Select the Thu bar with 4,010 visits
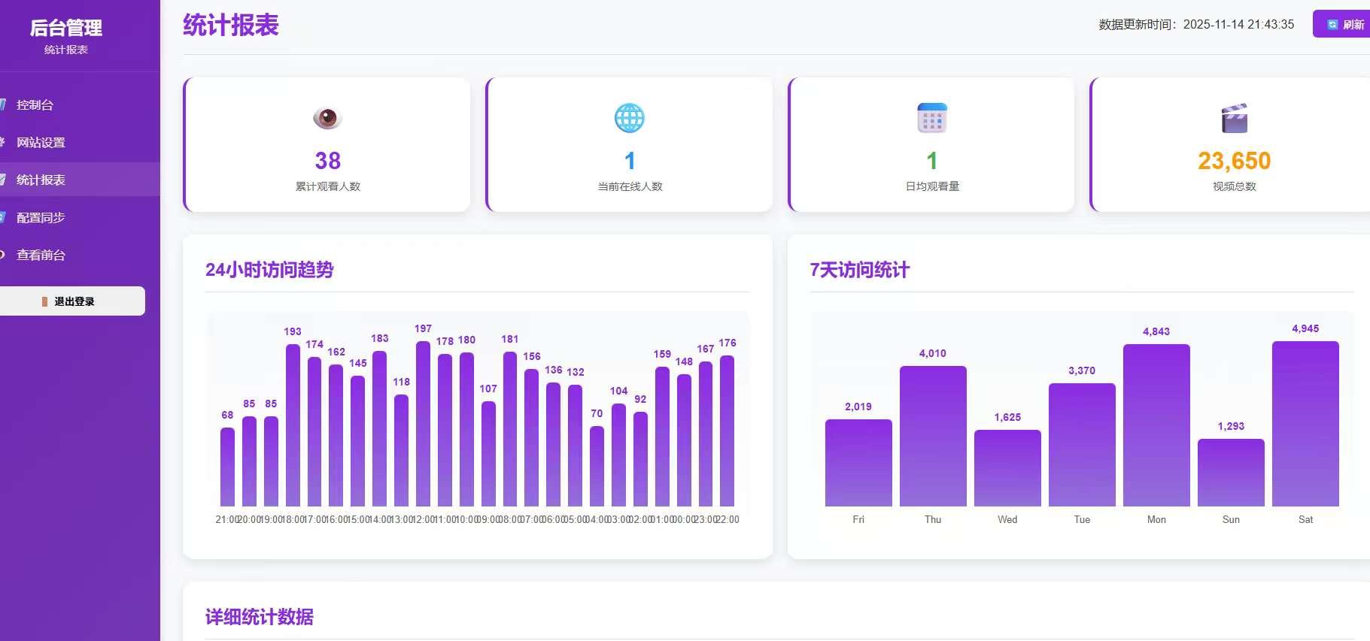Screen dimensions: 1370x641 [933, 437]
